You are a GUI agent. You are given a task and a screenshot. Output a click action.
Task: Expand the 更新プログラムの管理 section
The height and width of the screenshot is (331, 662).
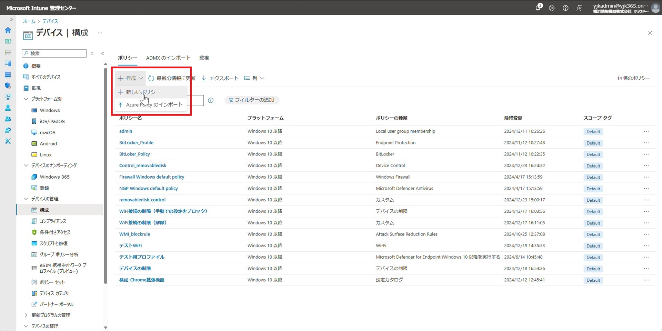click(26, 315)
